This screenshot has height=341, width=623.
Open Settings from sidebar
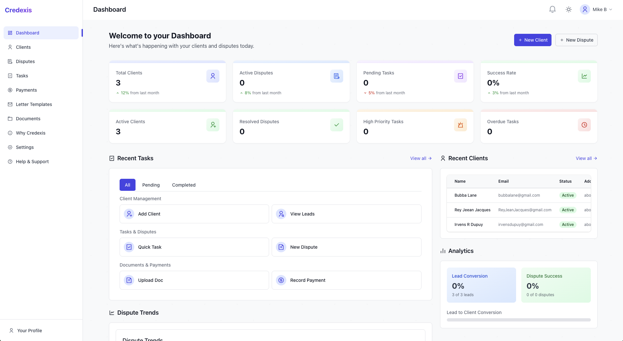(41, 147)
